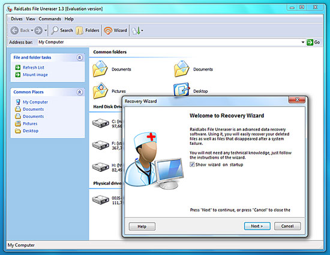This screenshot has height=255, width=330.
Task: Click My Computer icon in Common Places
Action: 18,102
